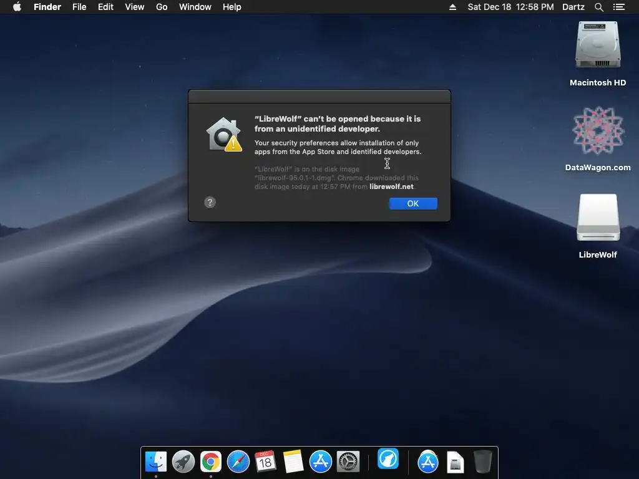
Task: Open Launchpad rocket icon in Dock
Action: (x=183, y=462)
